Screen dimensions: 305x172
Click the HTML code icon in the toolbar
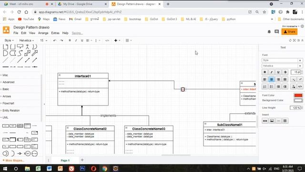coord(107,40)
